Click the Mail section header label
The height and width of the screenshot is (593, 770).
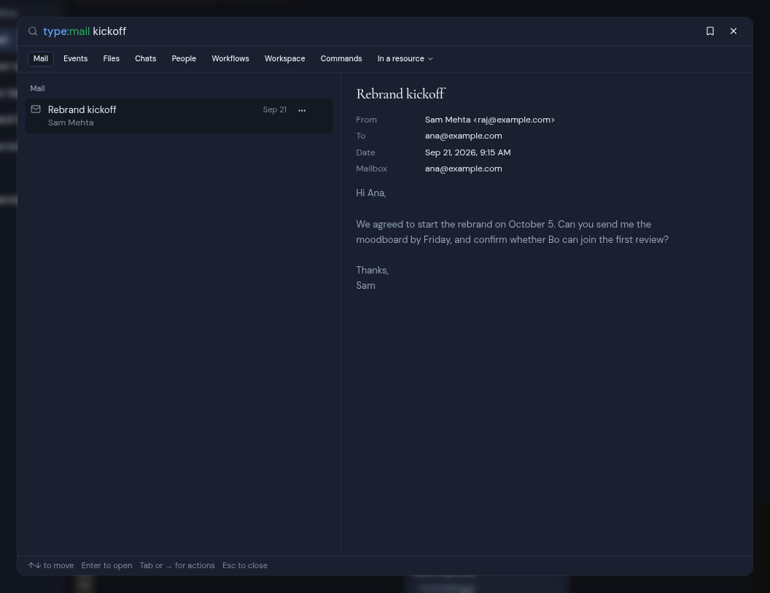[x=37, y=88]
